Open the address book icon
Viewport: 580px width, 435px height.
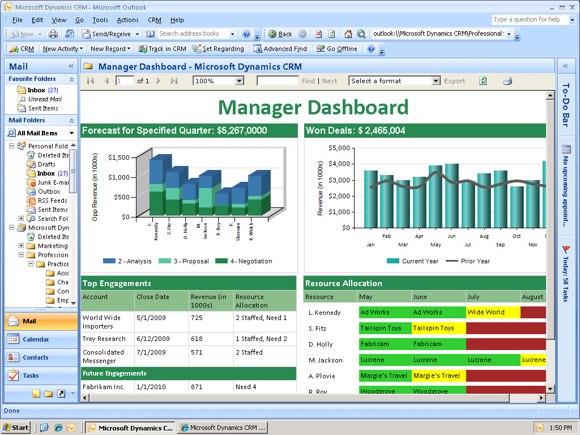click(150, 34)
